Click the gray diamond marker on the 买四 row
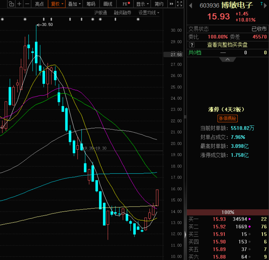Image resolution: width=269 pixels, height=260 pixels. pos(250,242)
